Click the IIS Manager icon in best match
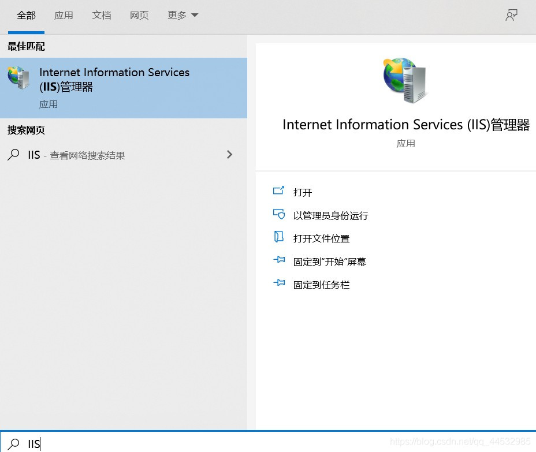Screen dimensions: 536x452 19,78
